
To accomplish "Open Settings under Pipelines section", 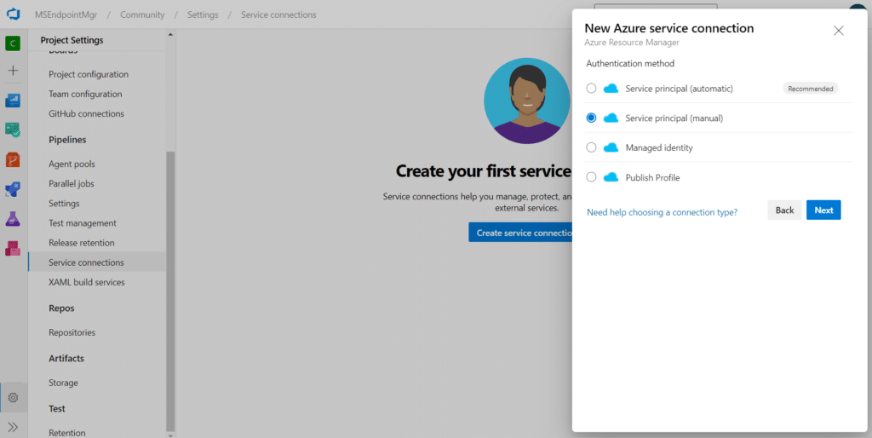I will click(x=64, y=203).
